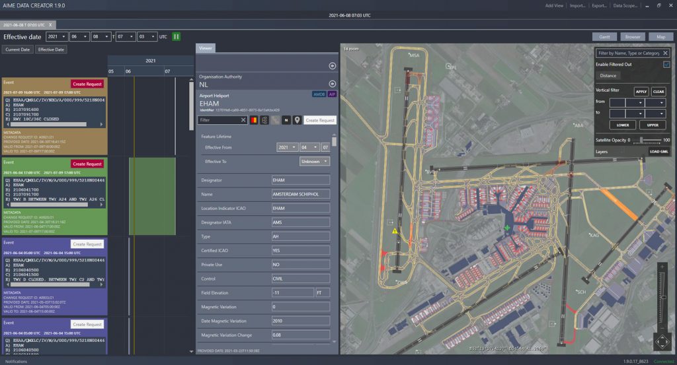Open the hierarchy tree icon in Viewer

pos(264,120)
